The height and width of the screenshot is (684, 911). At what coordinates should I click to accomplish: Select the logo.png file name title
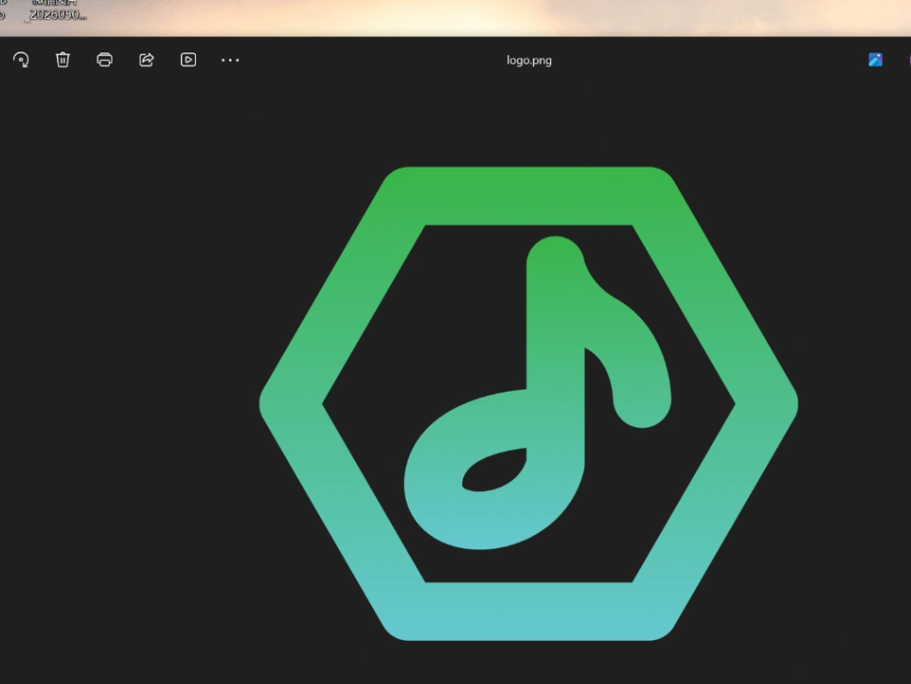[529, 60]
